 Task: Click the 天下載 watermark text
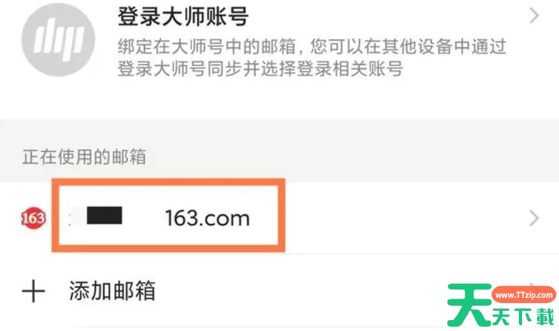[523, 317]
